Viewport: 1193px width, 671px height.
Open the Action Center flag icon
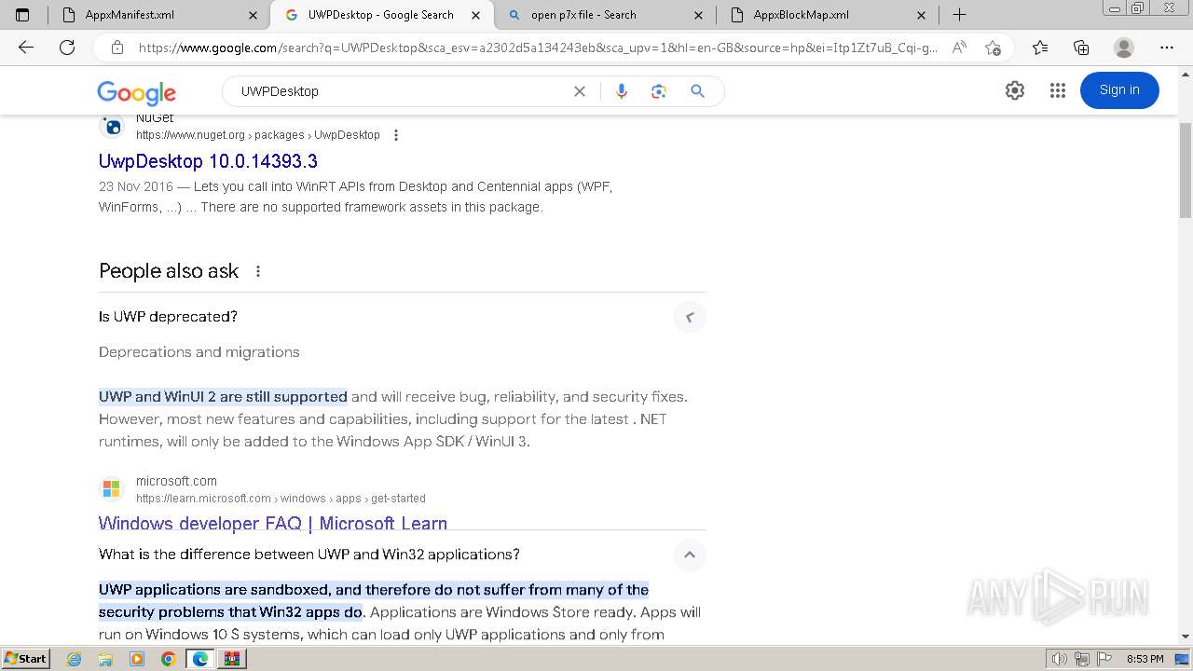coord(1103,659)
